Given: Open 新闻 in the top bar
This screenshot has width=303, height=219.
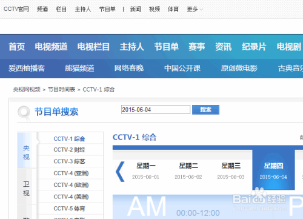Looking at the screenshot, I should 135,9.
